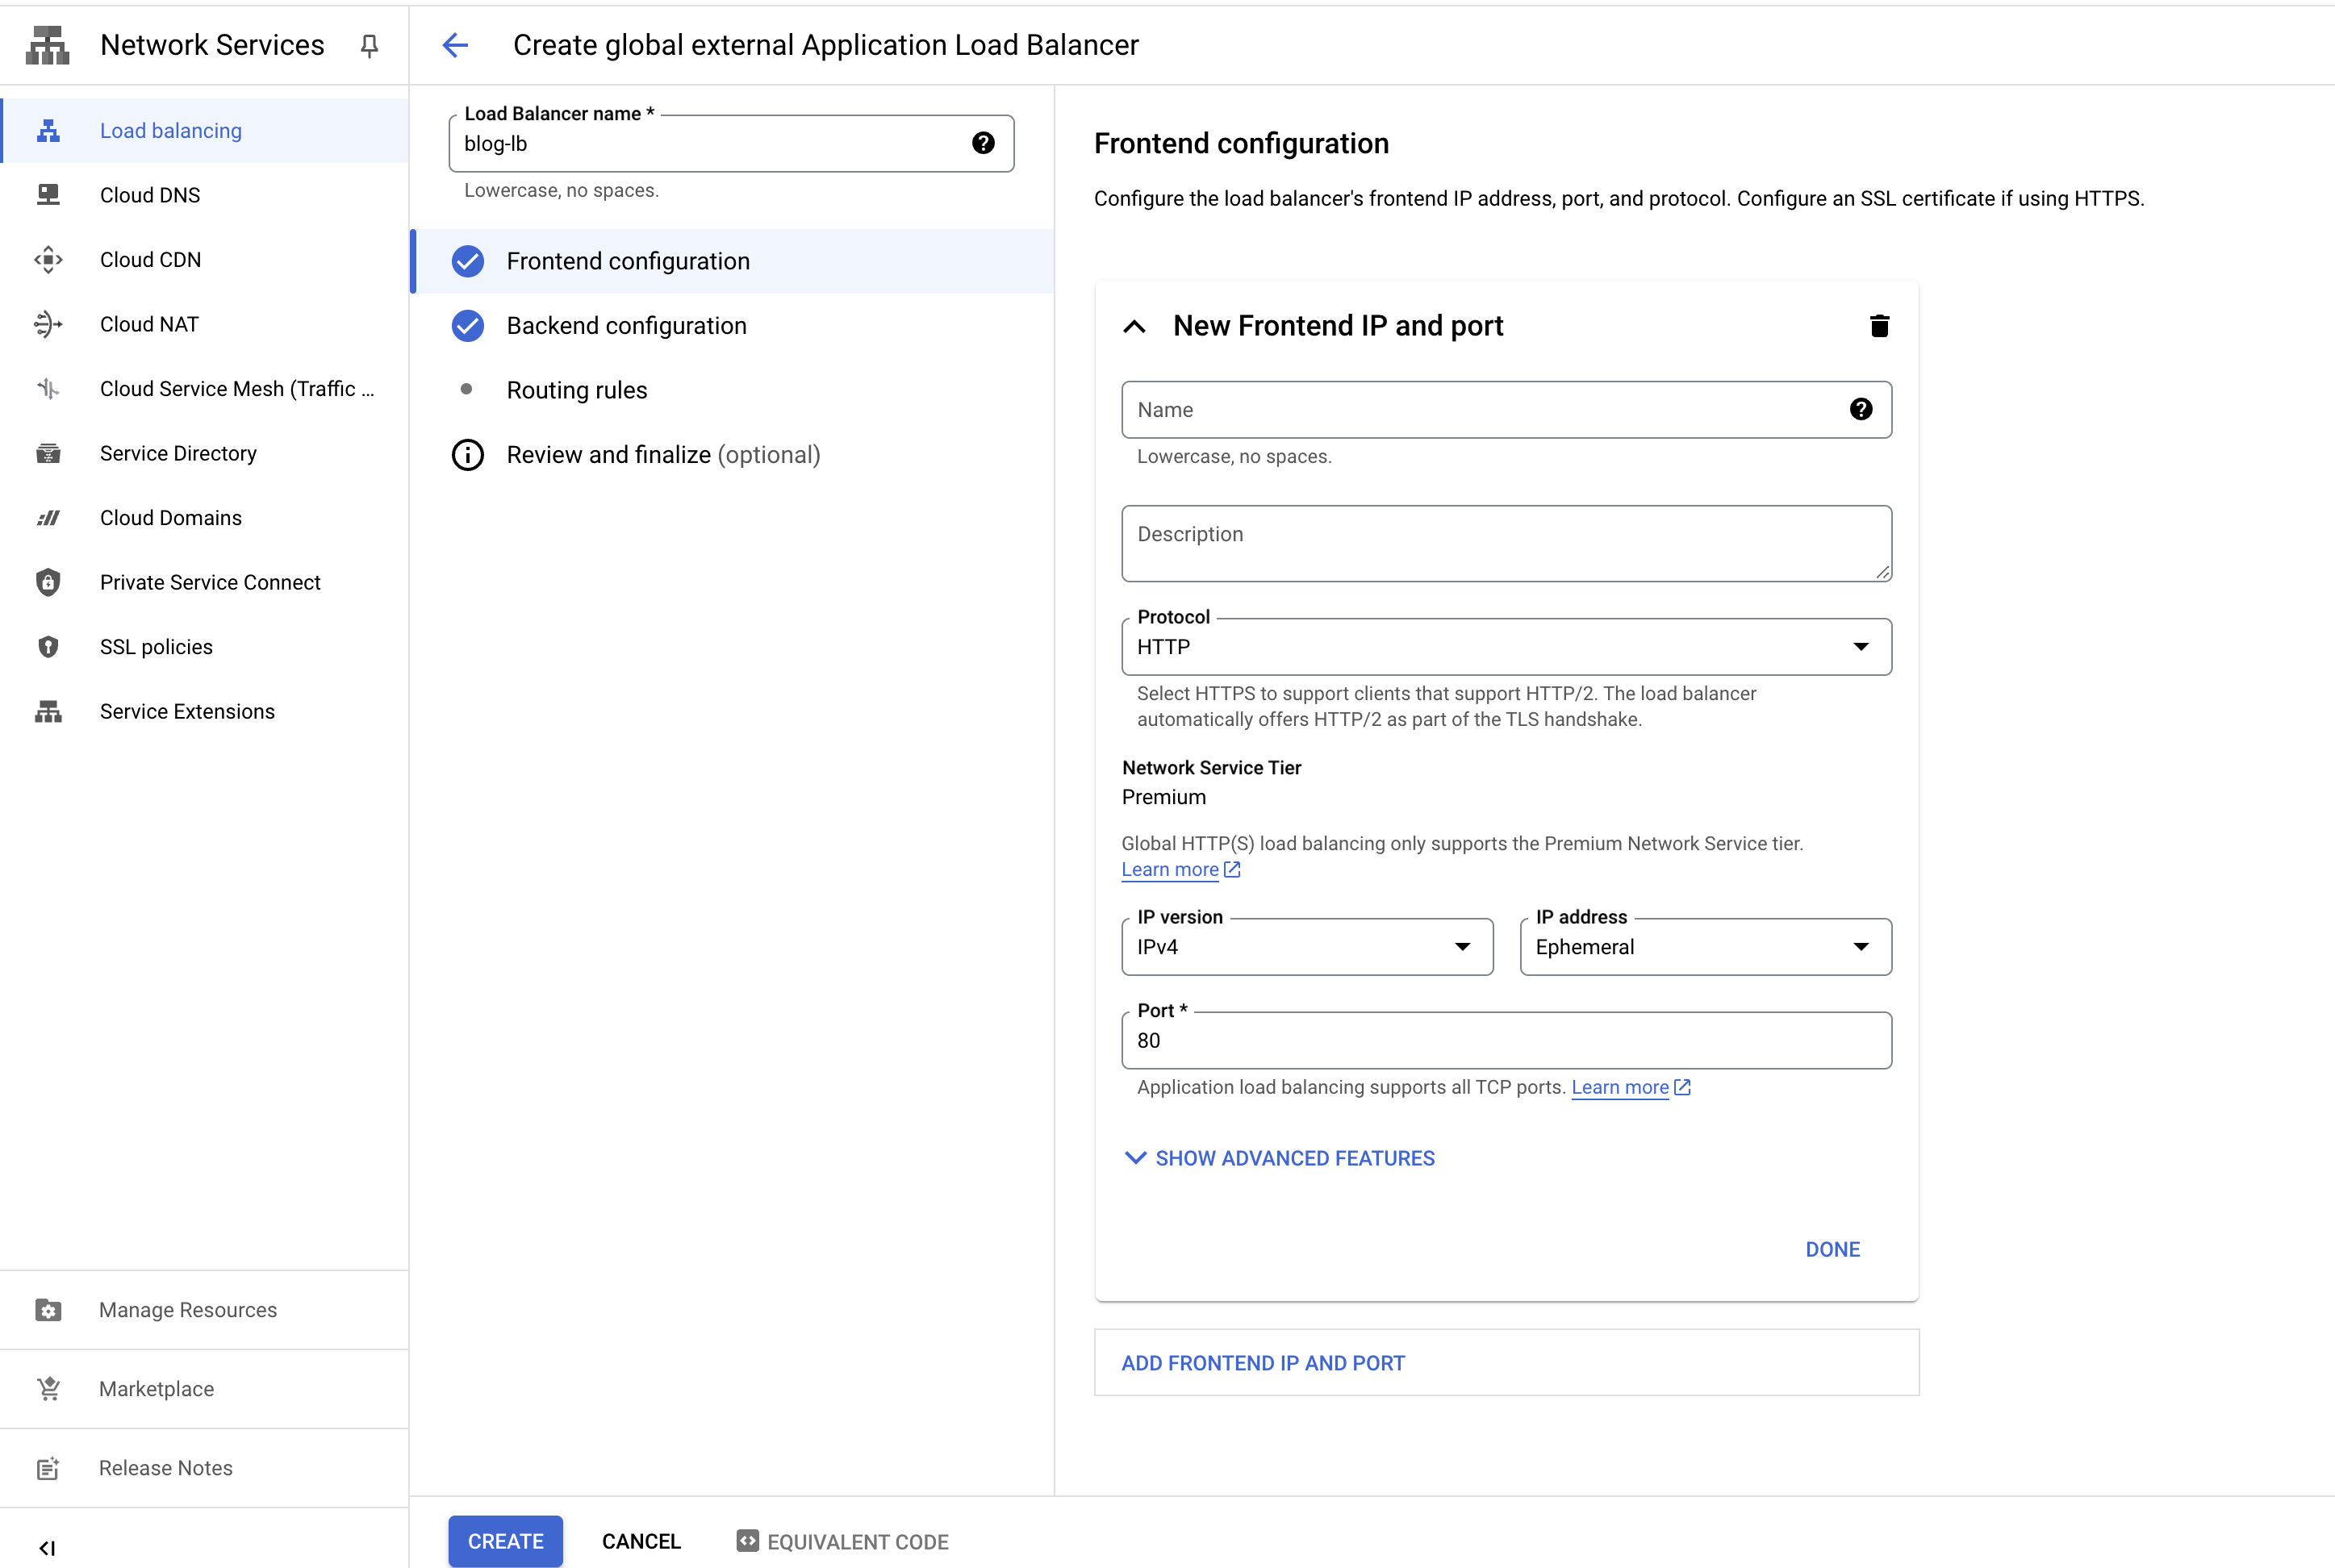Pin Network Services with the pin icon
The width and height of the screenshot is (2335, 1568).
[370, 46]
